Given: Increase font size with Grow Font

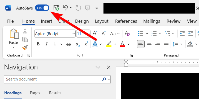Looking at the screenshot, I should tap(95, 34).
